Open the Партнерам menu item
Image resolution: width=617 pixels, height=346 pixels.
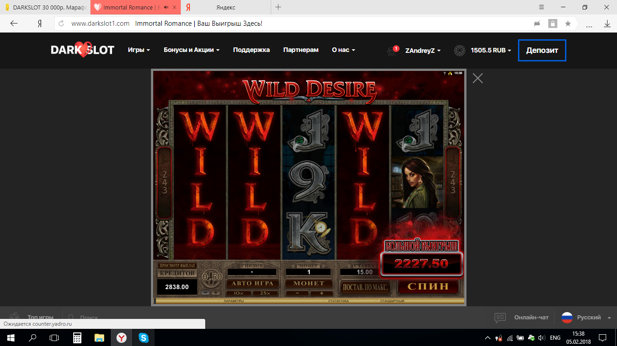(x=301, y=50)
